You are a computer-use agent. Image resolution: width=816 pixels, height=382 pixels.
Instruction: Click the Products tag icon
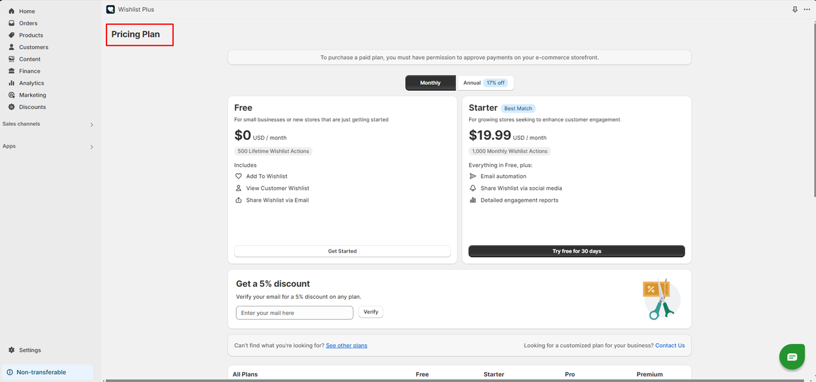(x=11, y=35)
